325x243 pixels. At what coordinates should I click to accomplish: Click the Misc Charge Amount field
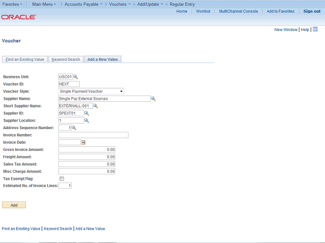click(x=87, y=171)
